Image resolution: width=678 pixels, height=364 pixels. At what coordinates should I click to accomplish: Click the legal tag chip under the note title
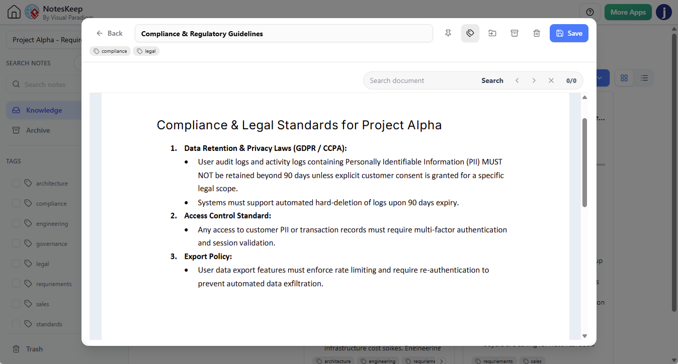(146, 51)
